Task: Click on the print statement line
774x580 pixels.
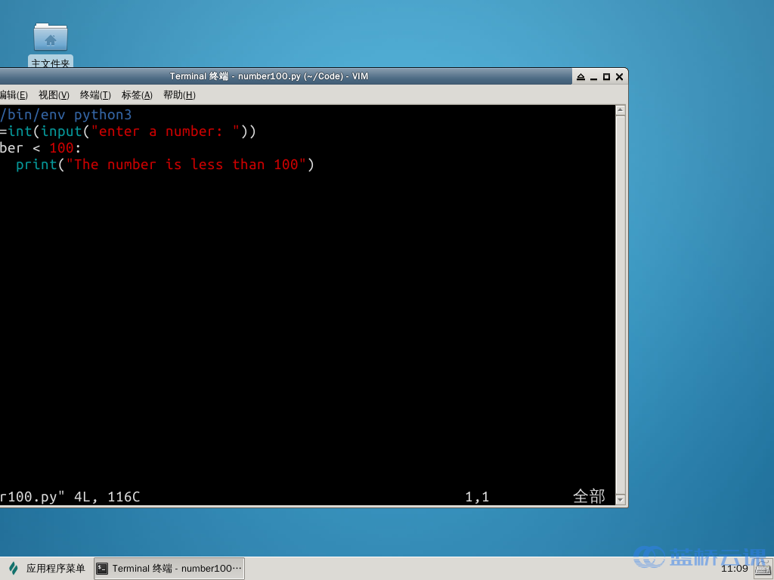Action: point(164,165)
